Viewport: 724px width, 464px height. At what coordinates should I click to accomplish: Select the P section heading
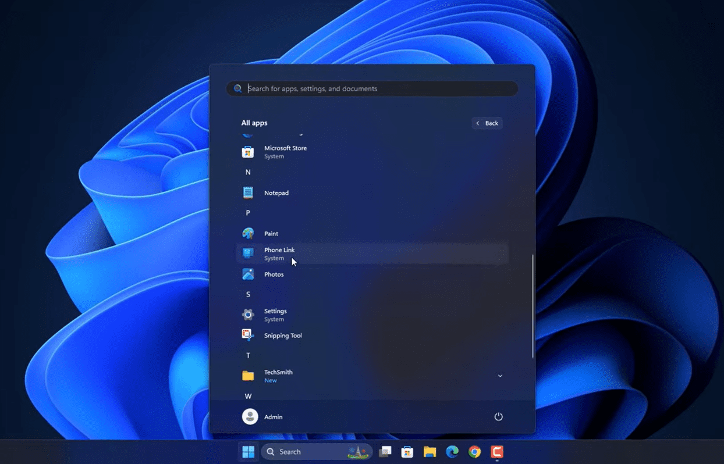pos(247,212)
